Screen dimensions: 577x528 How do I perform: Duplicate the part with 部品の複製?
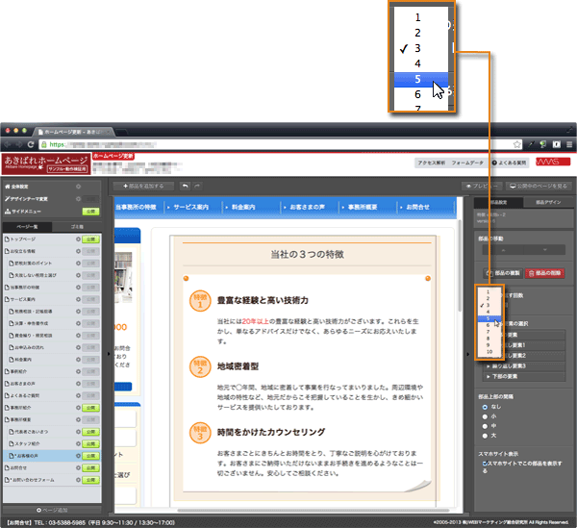[x=503, y=273]
